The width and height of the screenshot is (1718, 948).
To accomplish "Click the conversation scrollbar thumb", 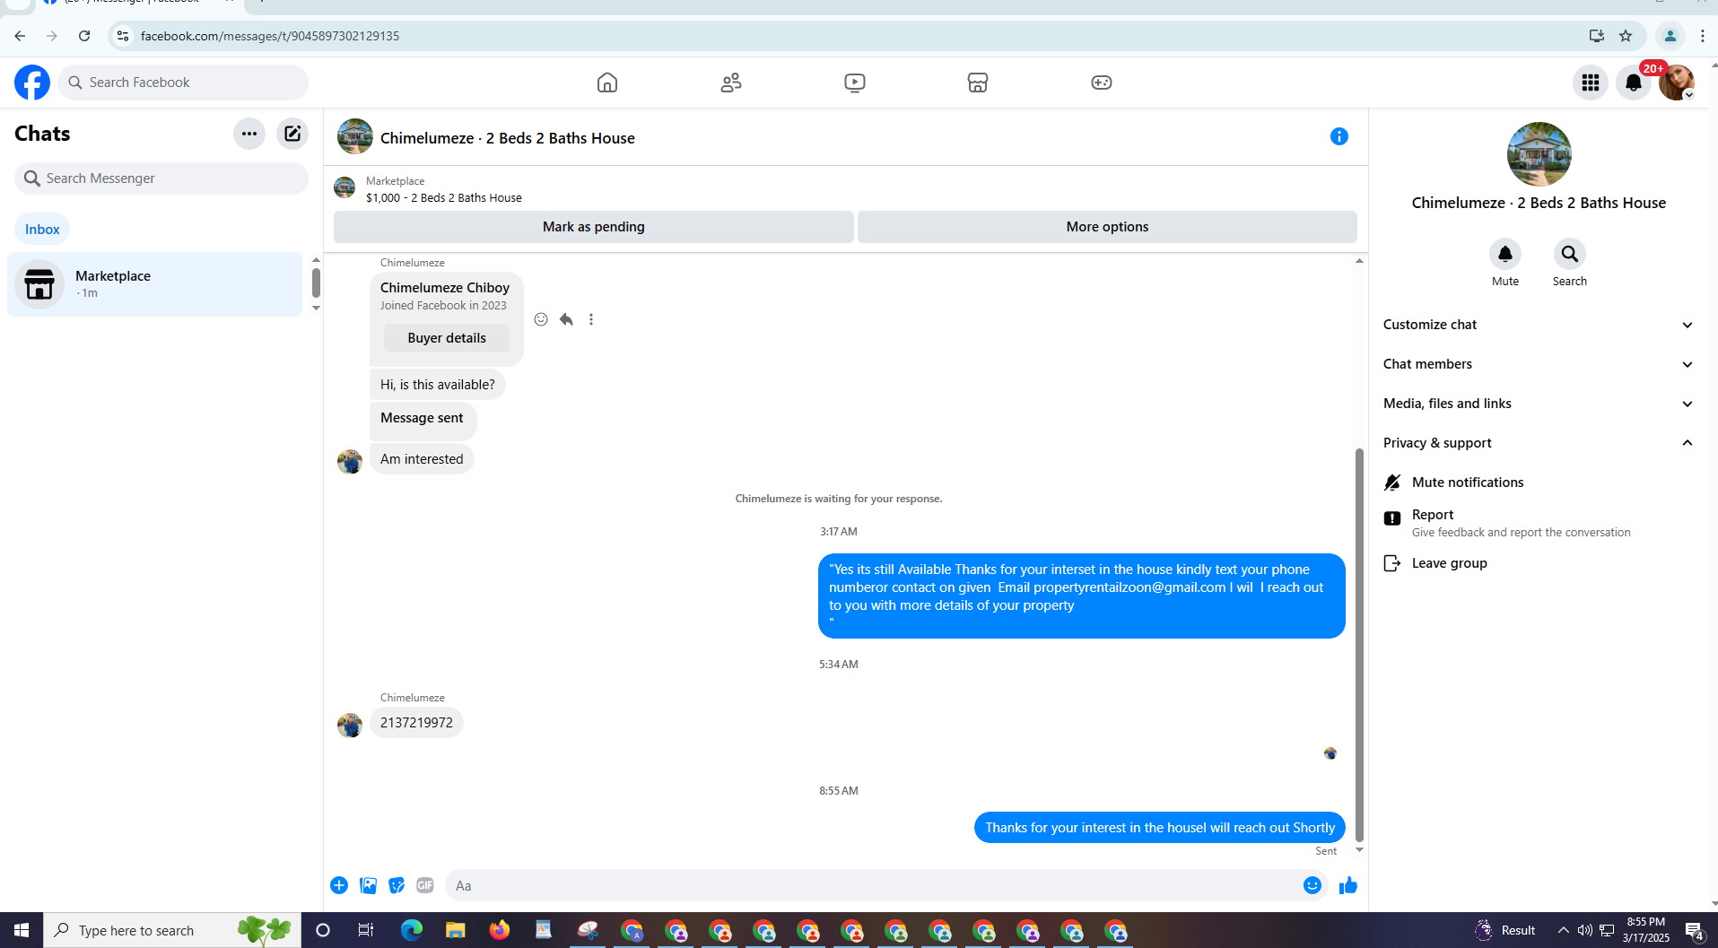I will click(x=1359, y=644).
